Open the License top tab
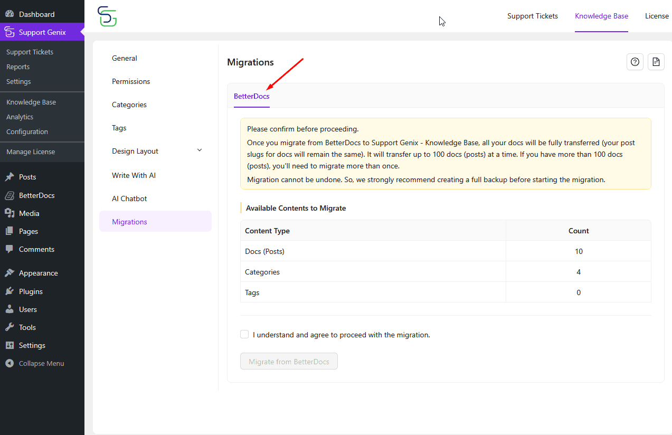Image resolution: width=672 pixels, height=435 pixels. point(657,16)
